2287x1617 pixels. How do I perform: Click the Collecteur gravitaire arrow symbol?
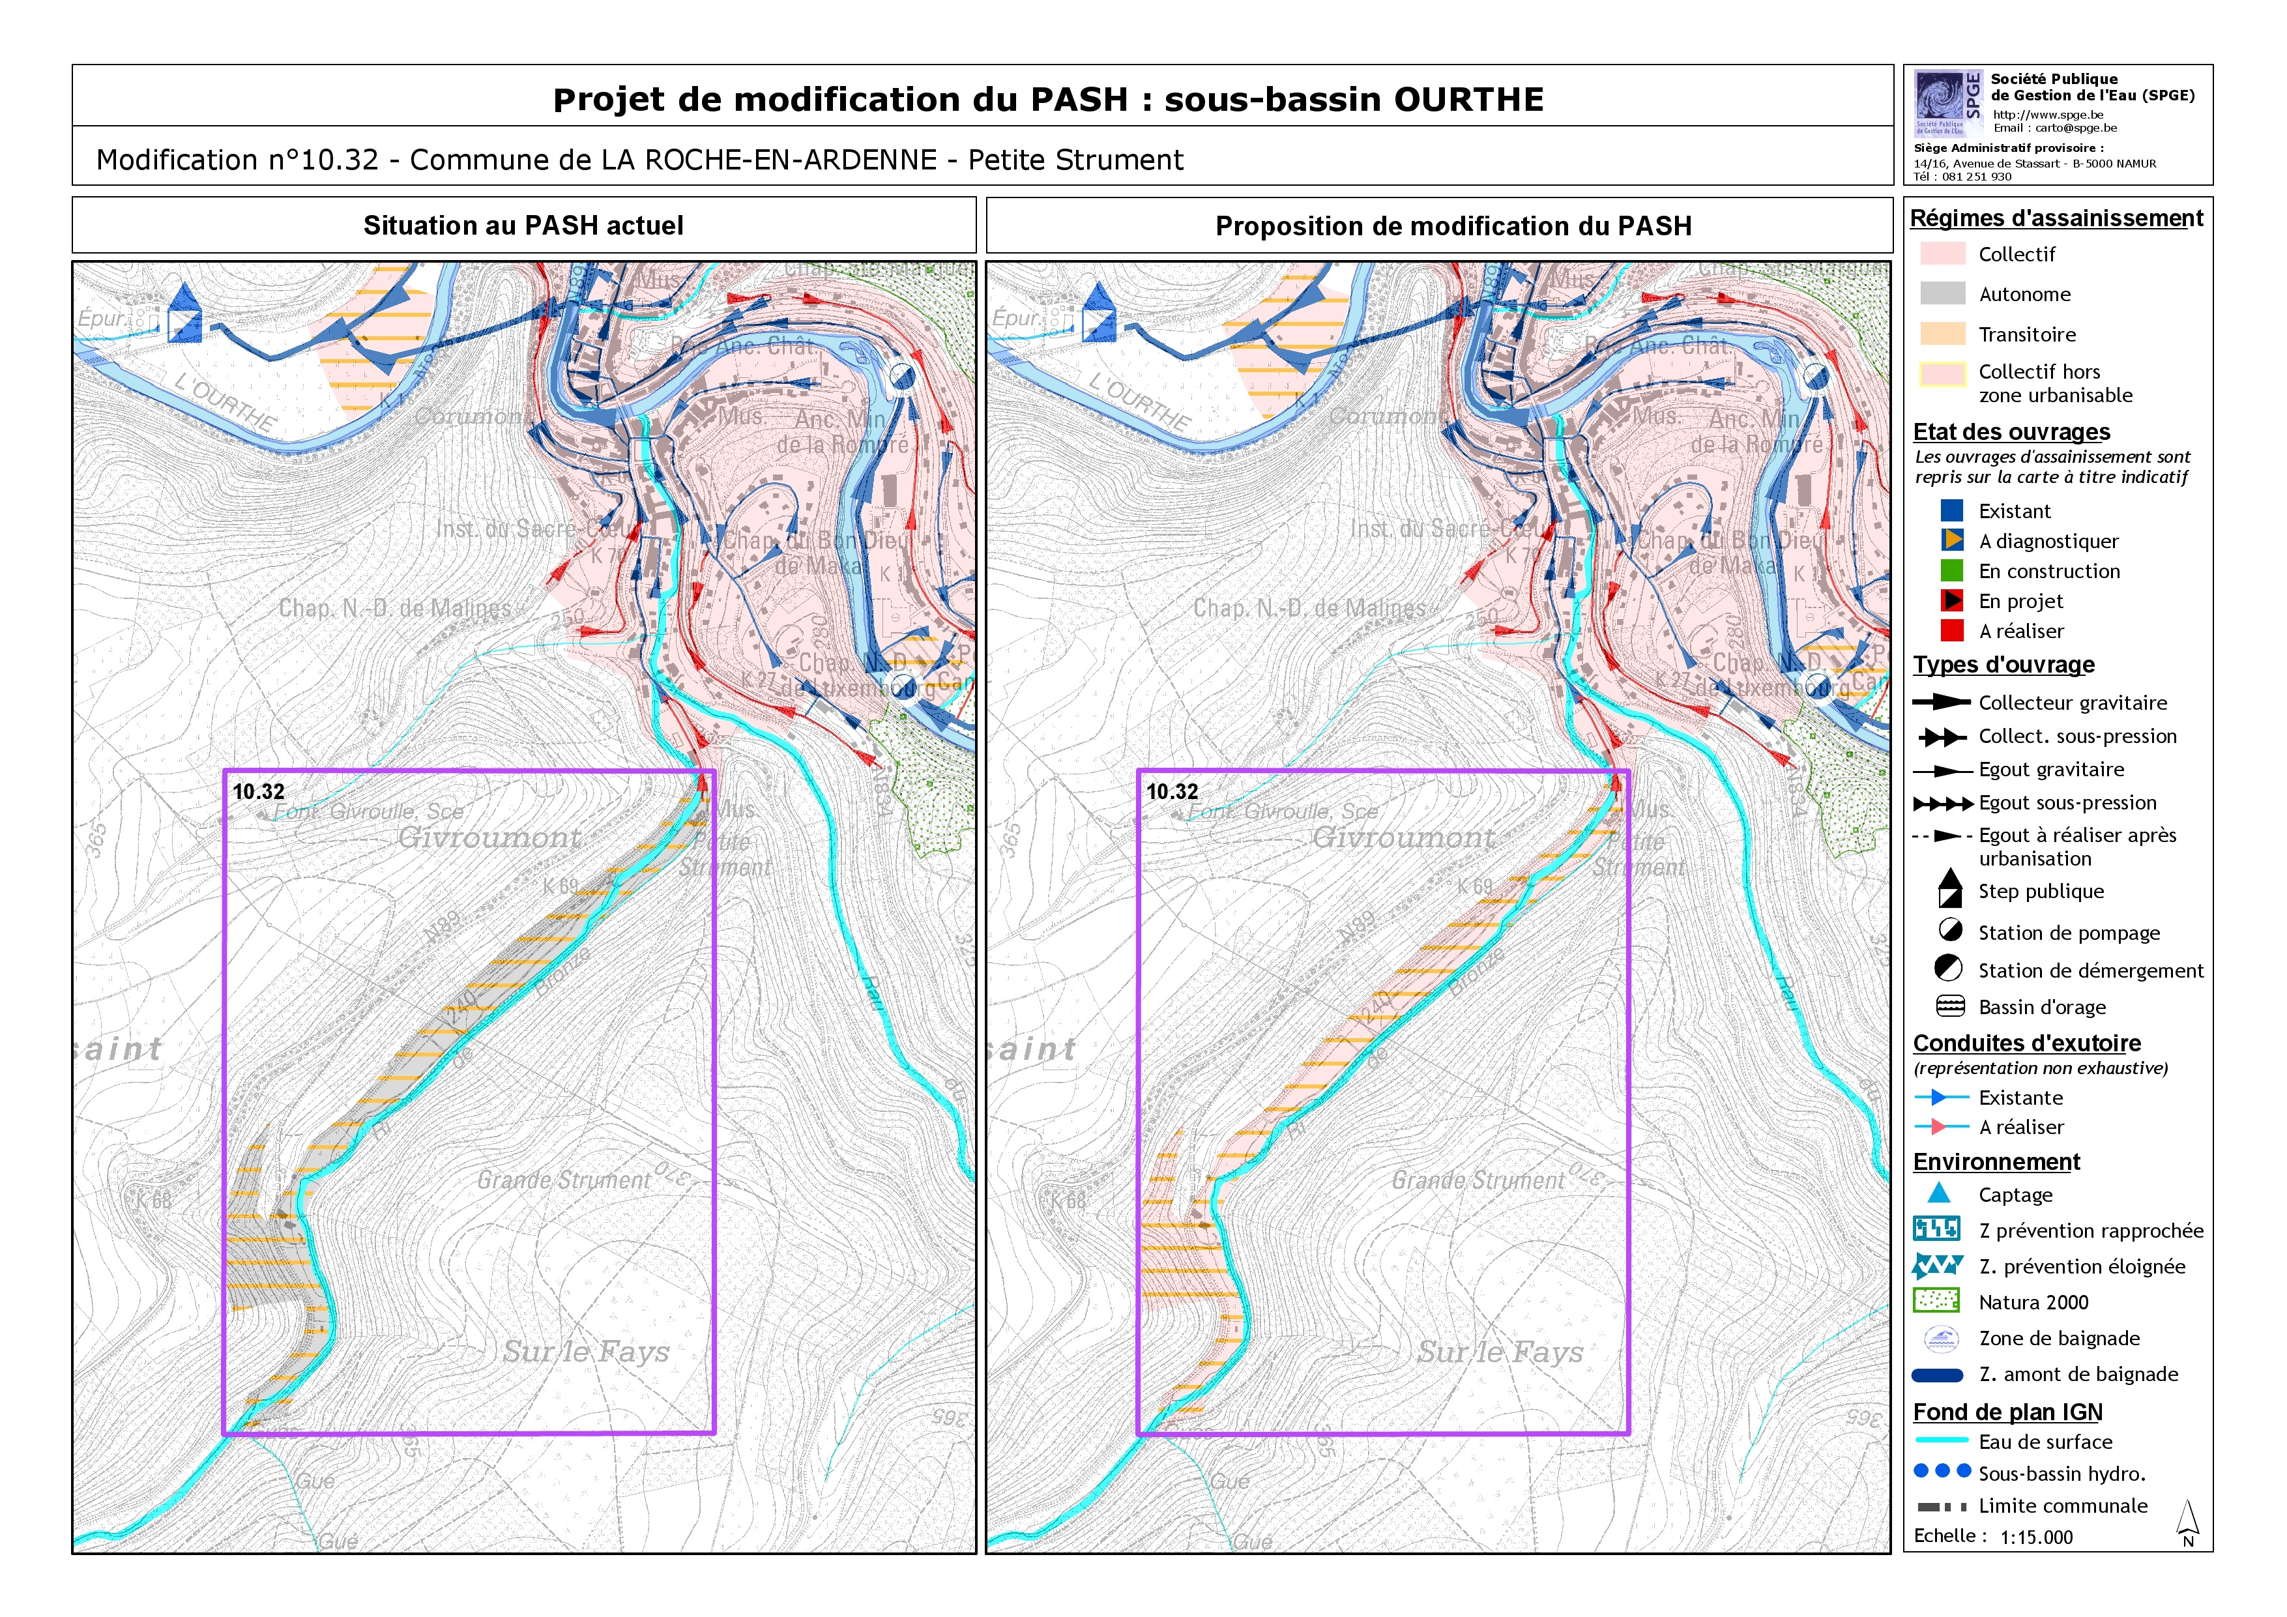click(x=1942, y=703)
